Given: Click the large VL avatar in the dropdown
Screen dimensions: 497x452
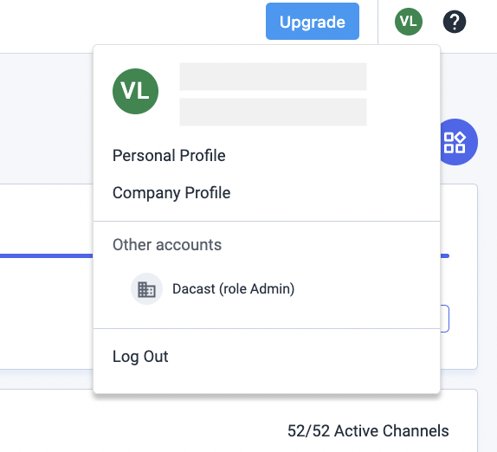Looking at the screenshot, I should (x=135, y=91).
